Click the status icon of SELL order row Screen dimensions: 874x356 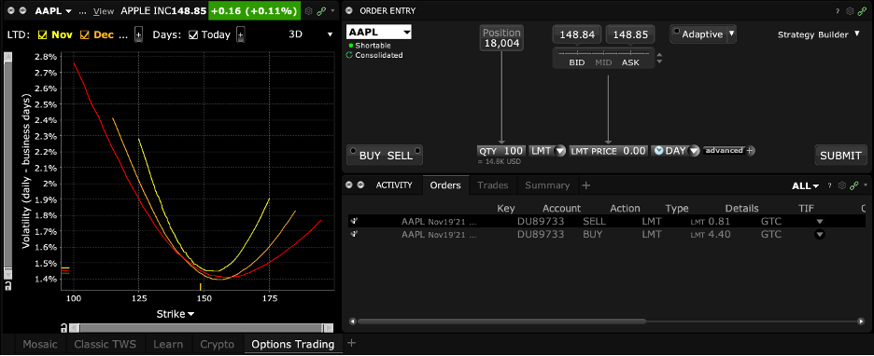coord(353,222)
